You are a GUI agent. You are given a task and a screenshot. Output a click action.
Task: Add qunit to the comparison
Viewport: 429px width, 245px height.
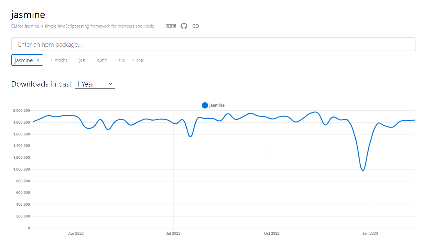point(100,60)
